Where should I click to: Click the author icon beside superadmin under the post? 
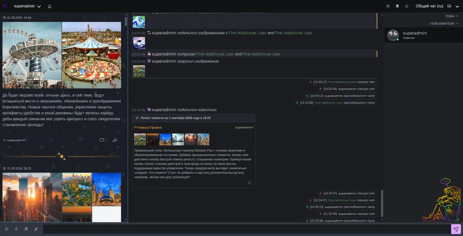4,140
